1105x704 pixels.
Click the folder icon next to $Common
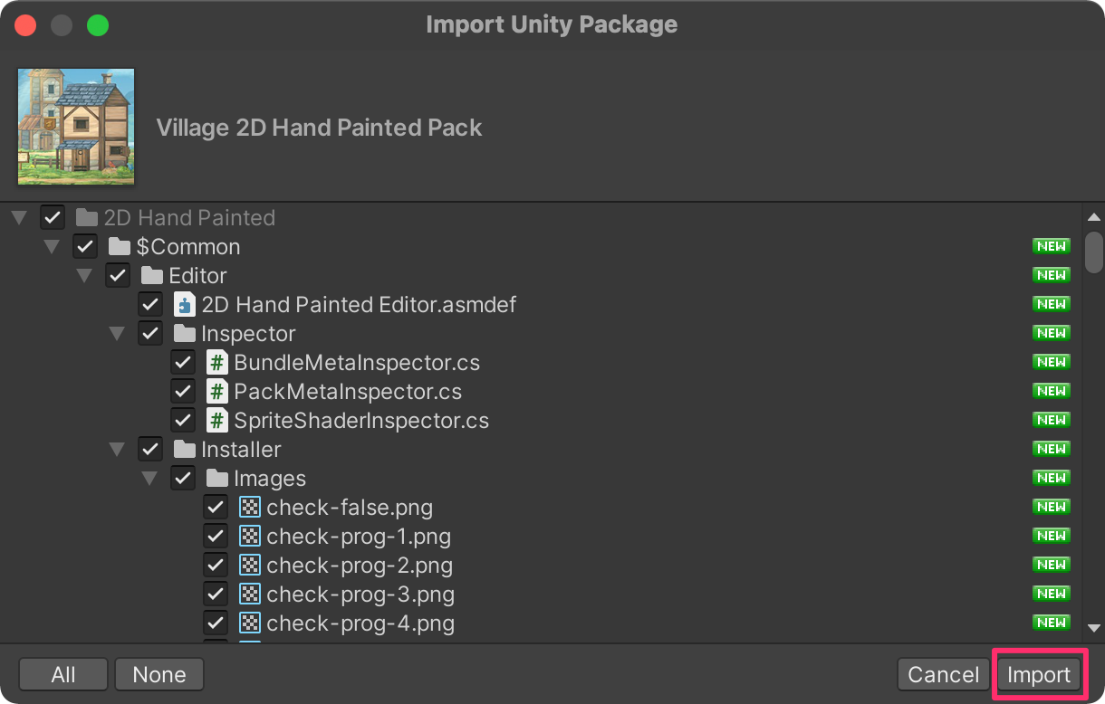click(120, 247)
